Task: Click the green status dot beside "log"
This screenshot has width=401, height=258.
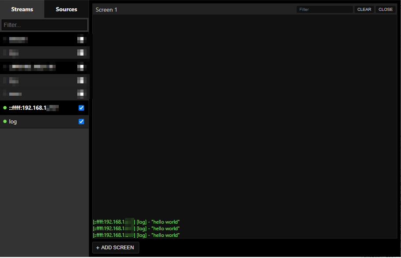Action: click(x=4, y=121)
